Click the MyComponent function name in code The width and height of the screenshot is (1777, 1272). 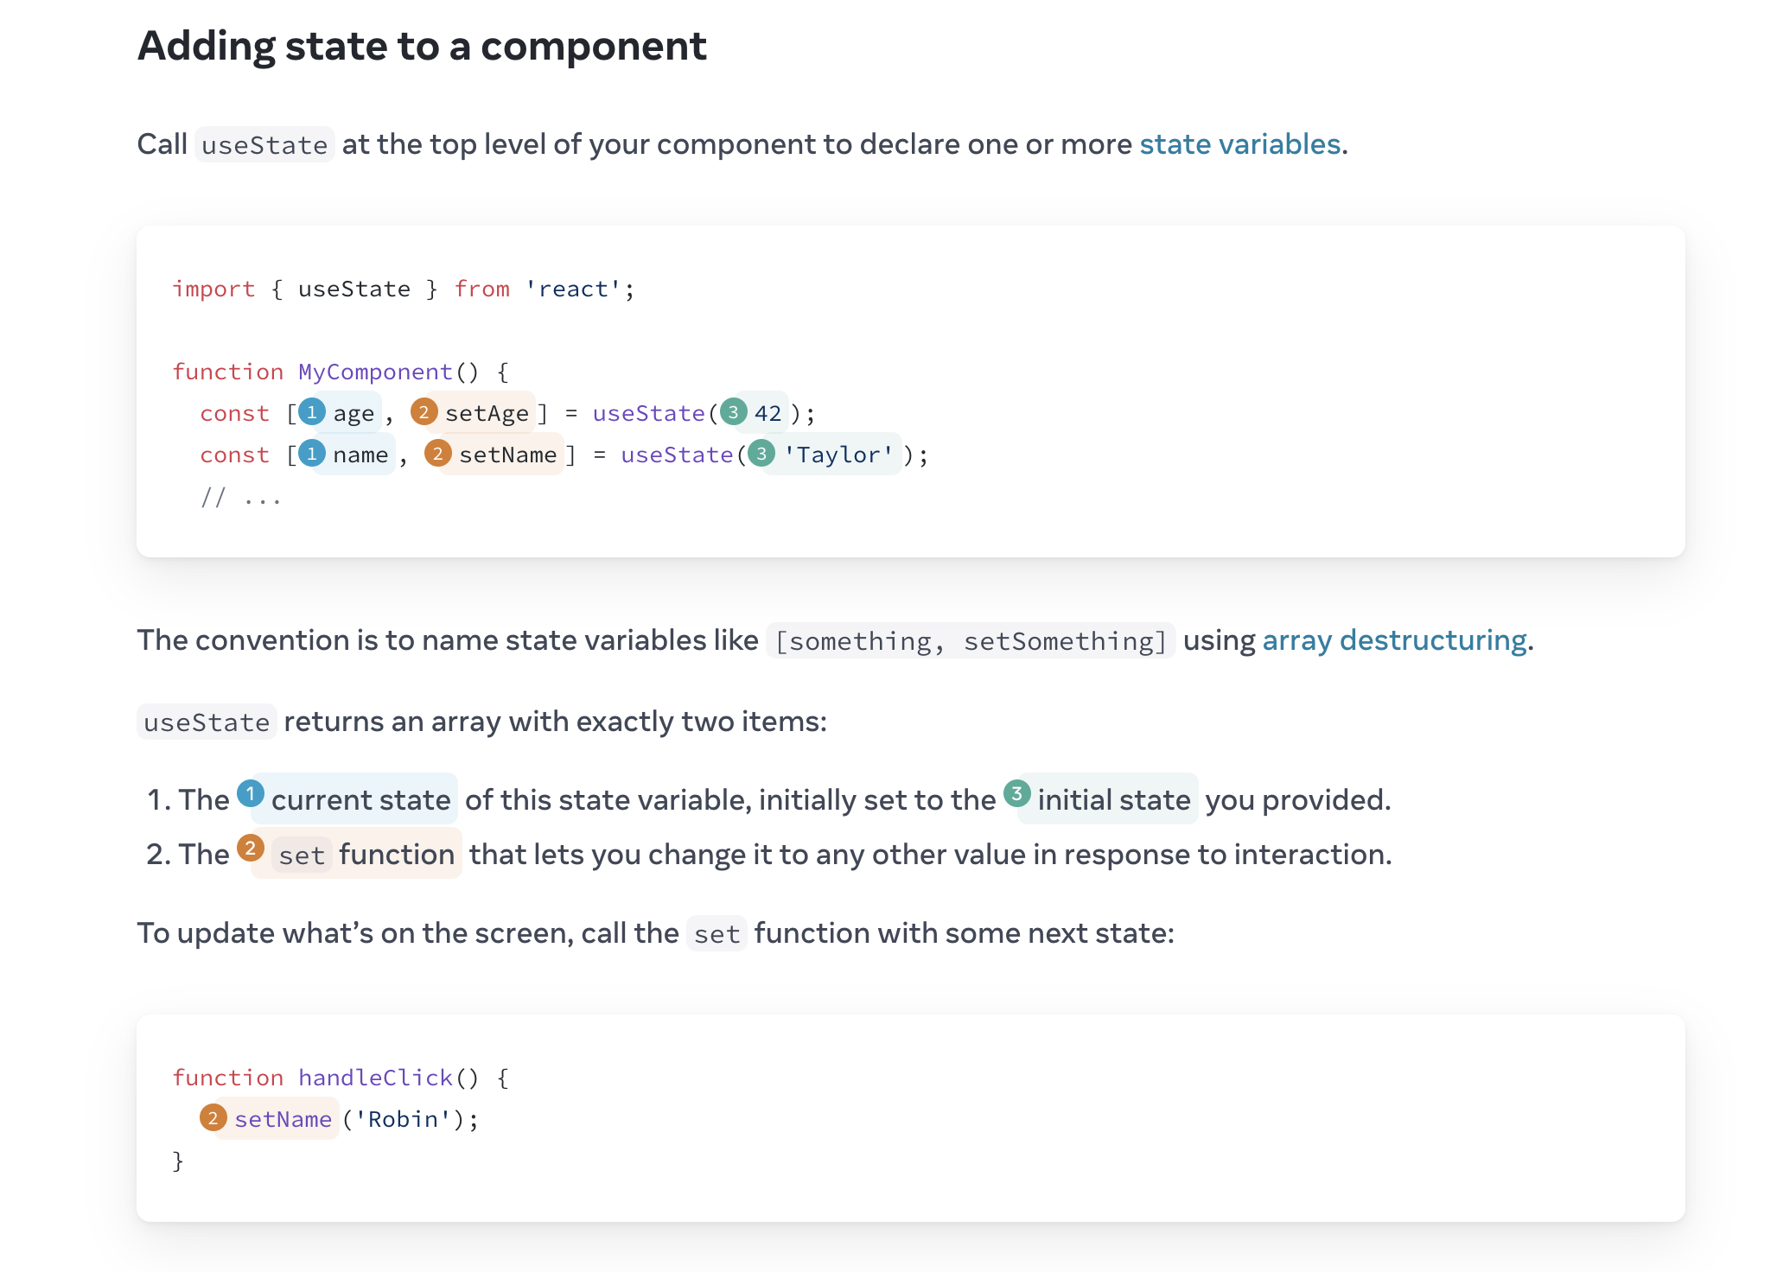tap(375, 372)
